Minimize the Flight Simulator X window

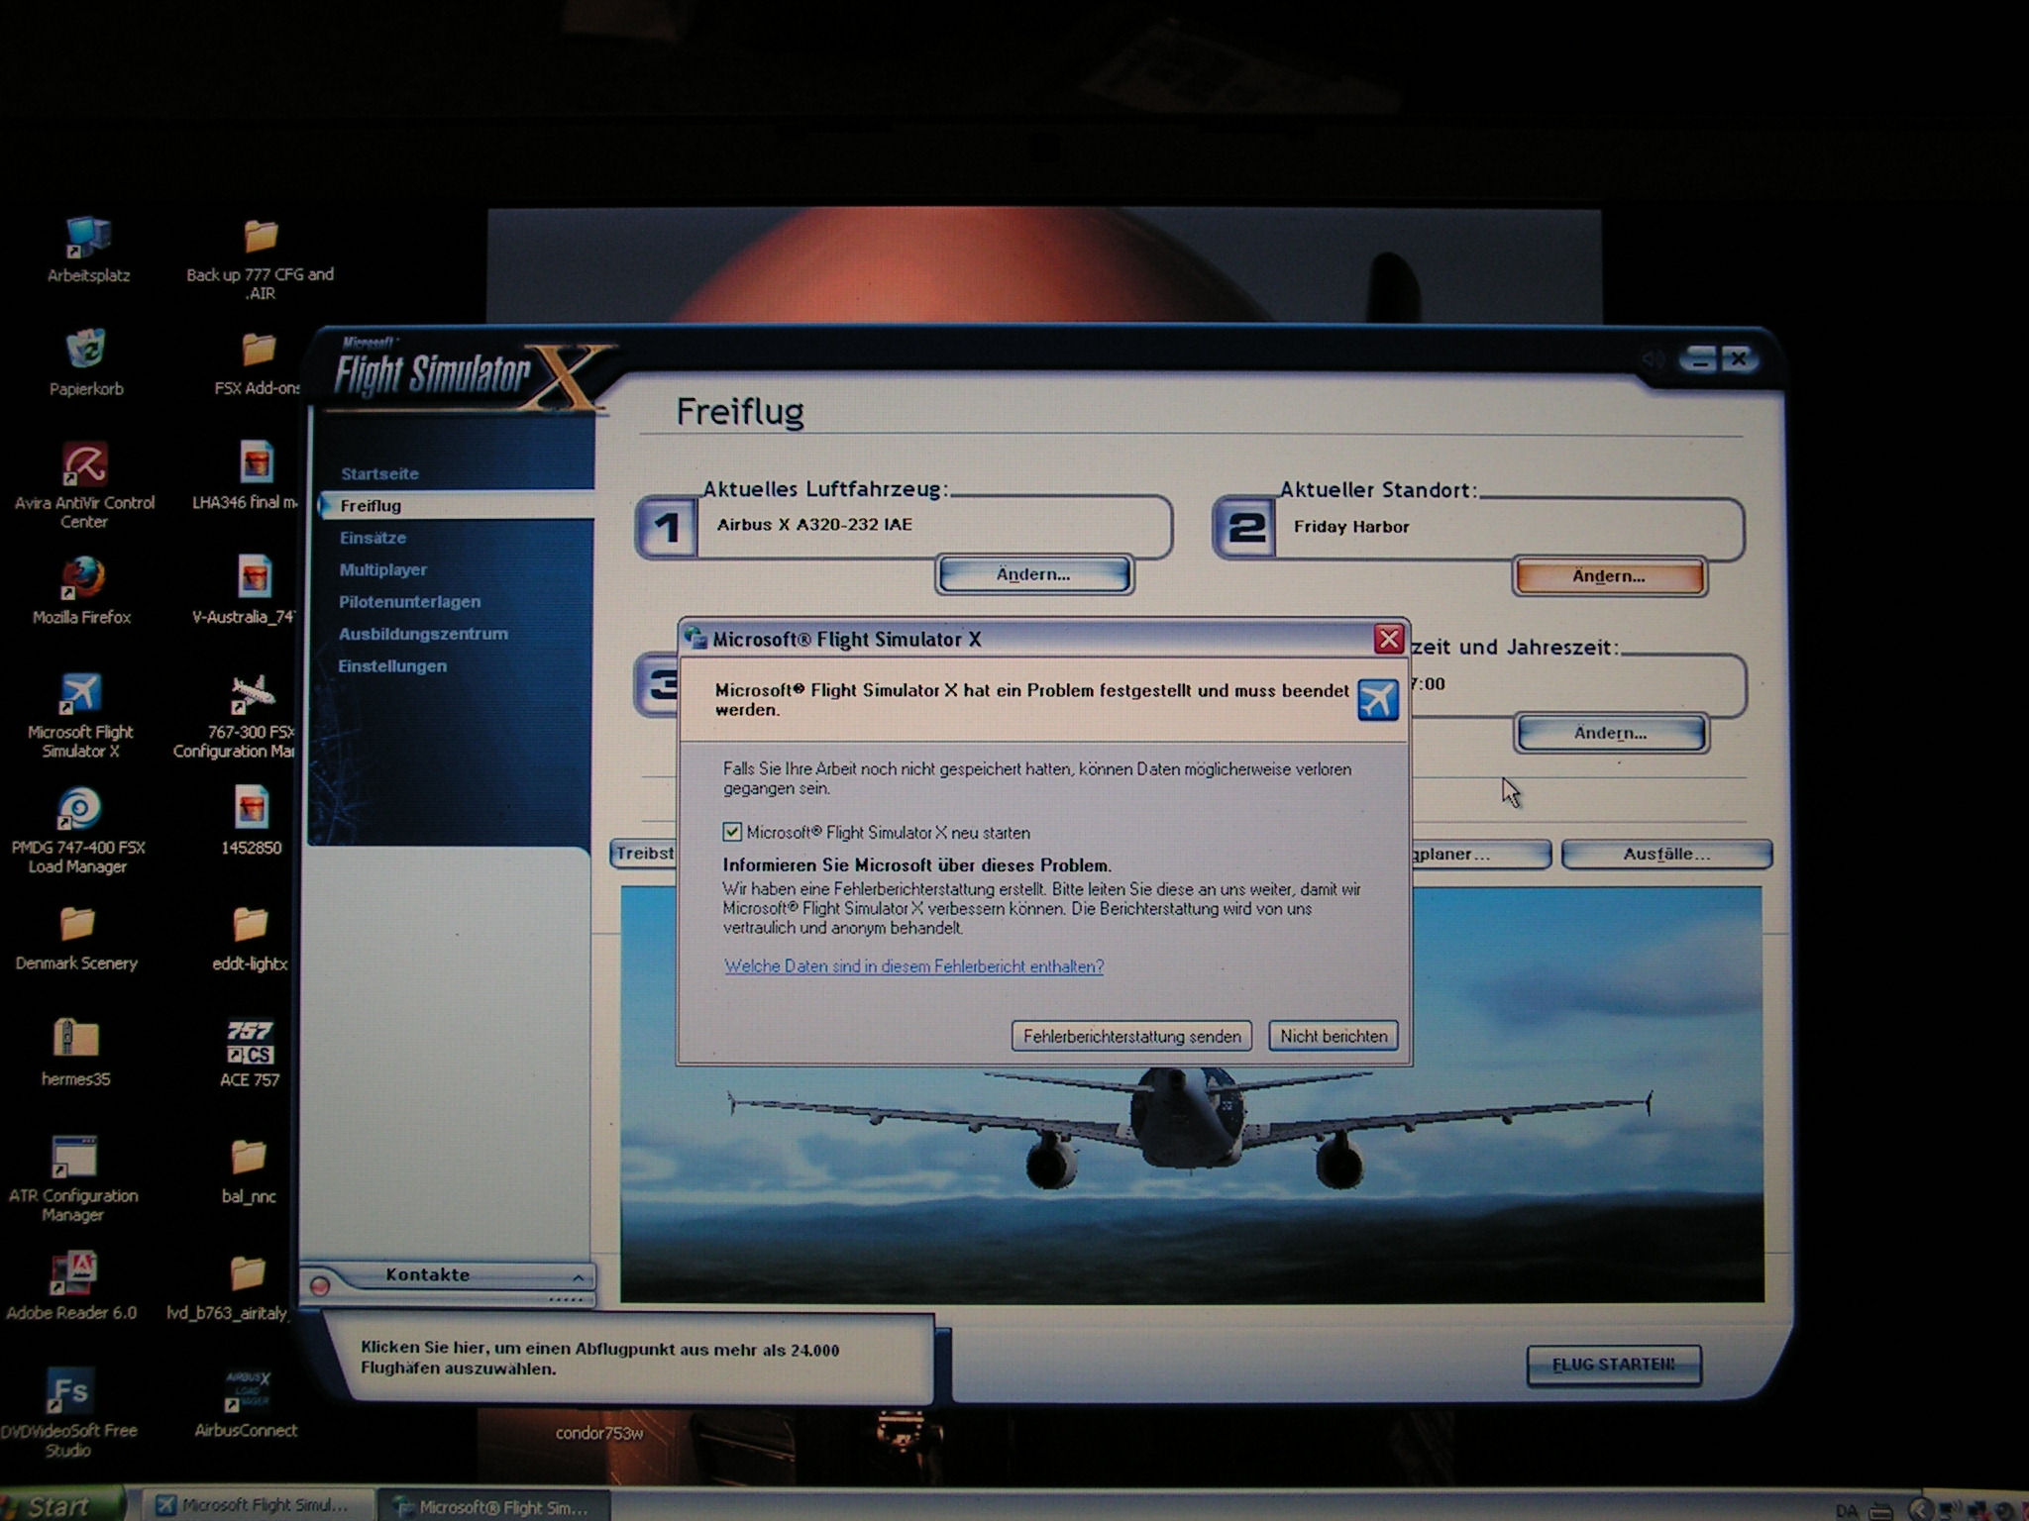click(x=1701, y=359)
